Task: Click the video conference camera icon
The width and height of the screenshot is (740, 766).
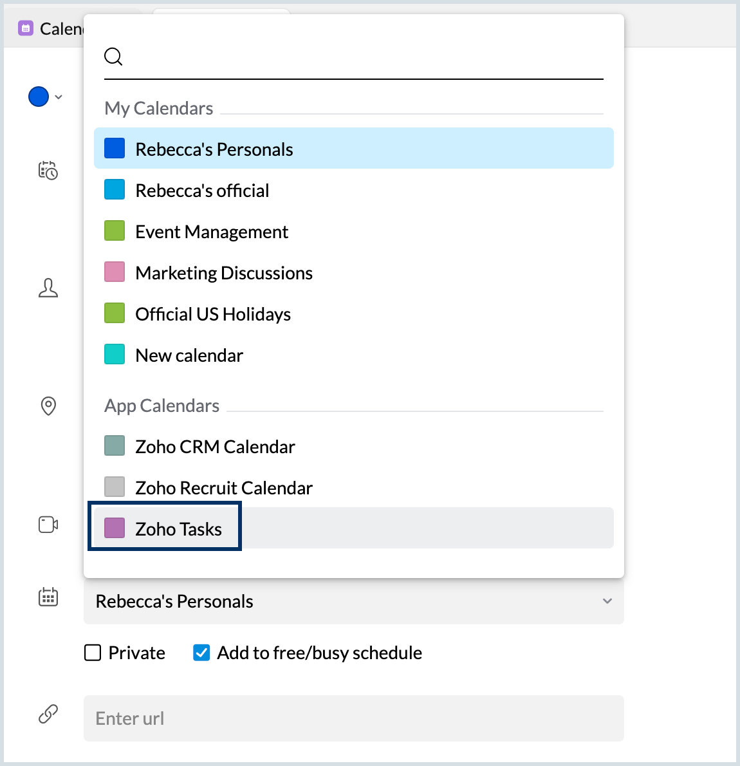Action: click(x=48, y=525)
